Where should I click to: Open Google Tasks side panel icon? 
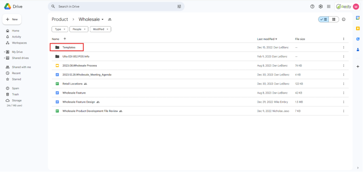coord(358,39)
